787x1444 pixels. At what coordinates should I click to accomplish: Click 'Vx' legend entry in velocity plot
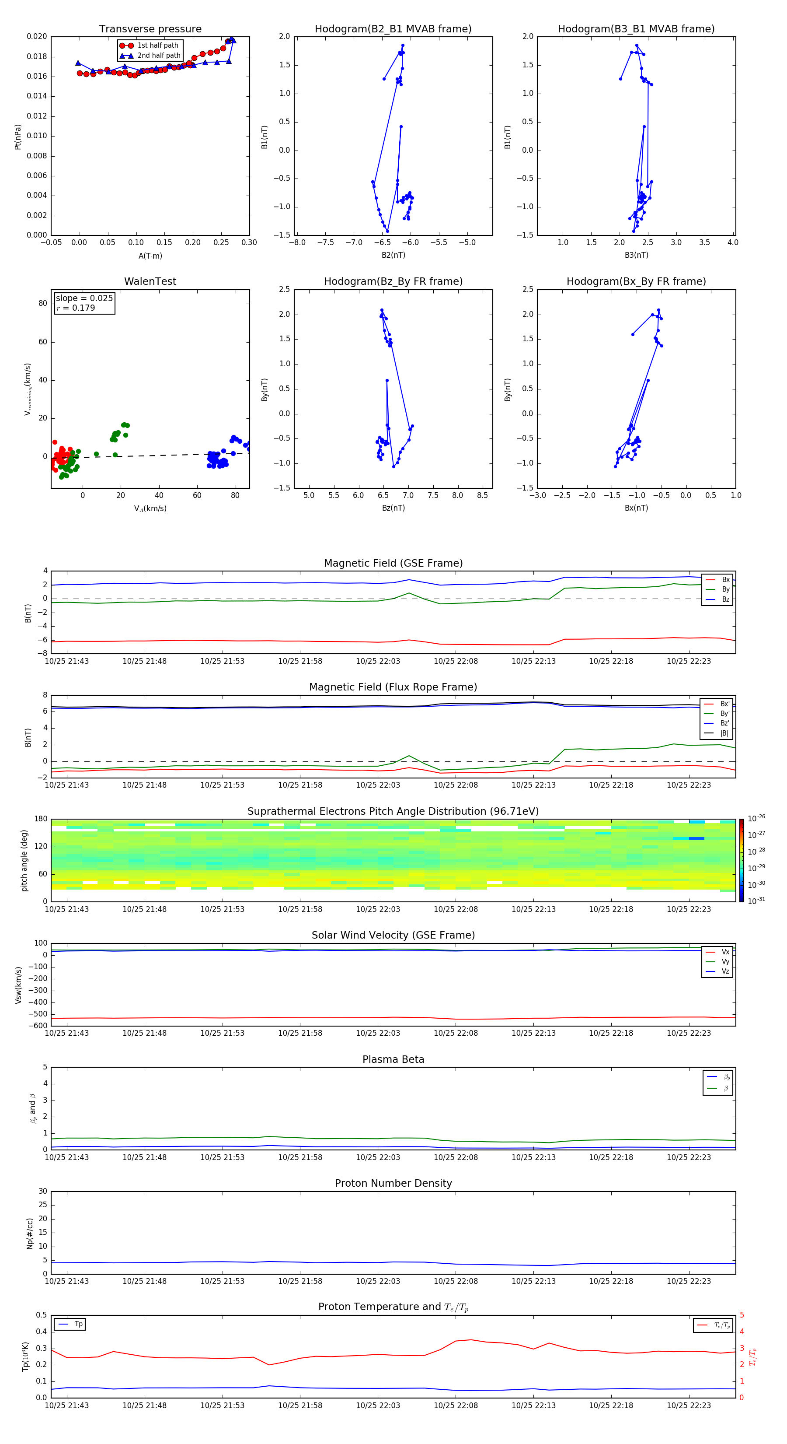pos(717,952)
